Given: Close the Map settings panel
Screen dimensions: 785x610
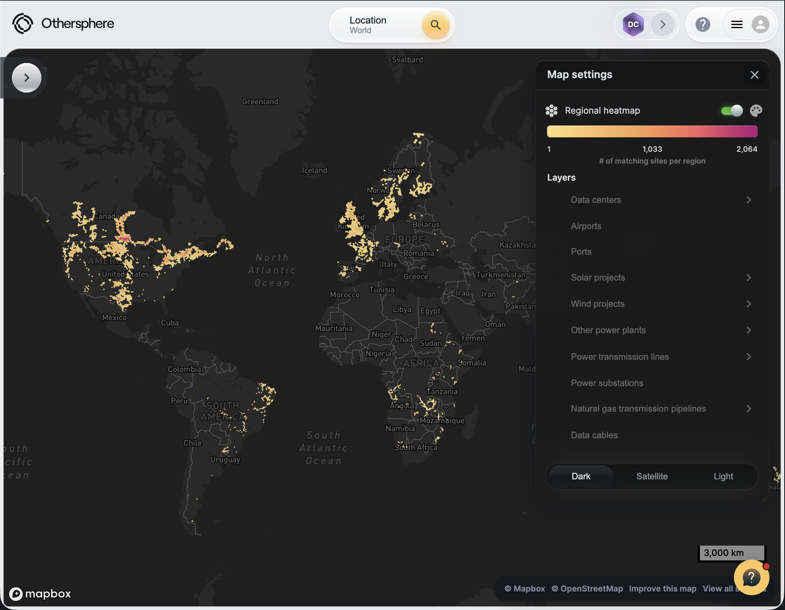Looking at the screenshot, I should point(754,75).
